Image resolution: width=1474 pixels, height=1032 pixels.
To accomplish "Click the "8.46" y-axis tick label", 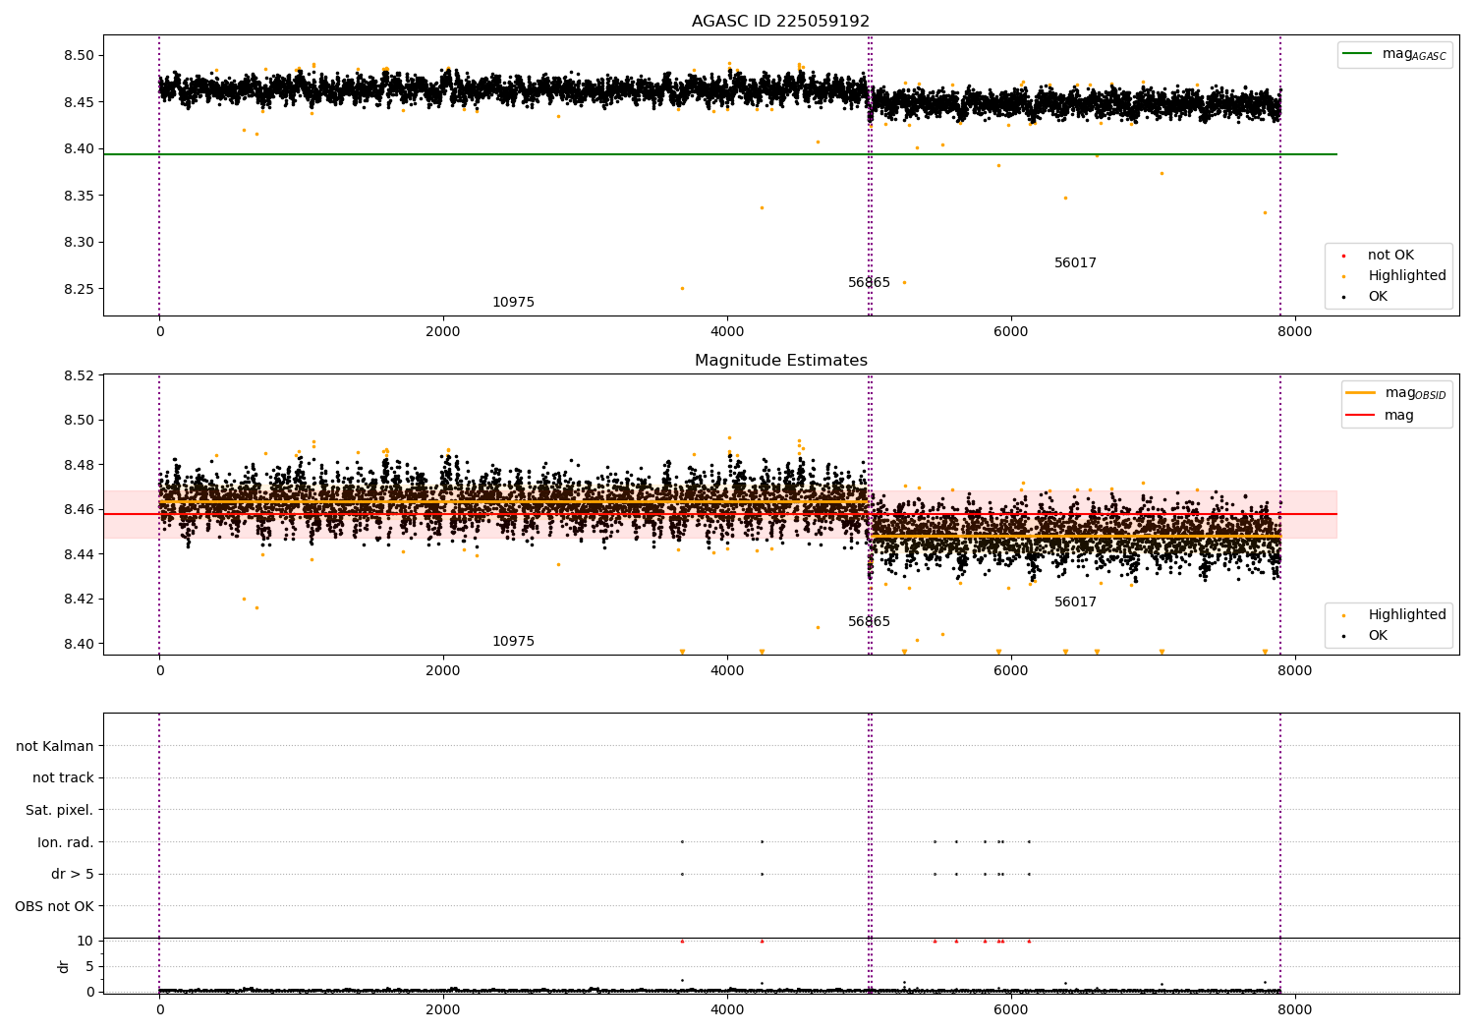I will pyautogui.click(x=80, y=509).
